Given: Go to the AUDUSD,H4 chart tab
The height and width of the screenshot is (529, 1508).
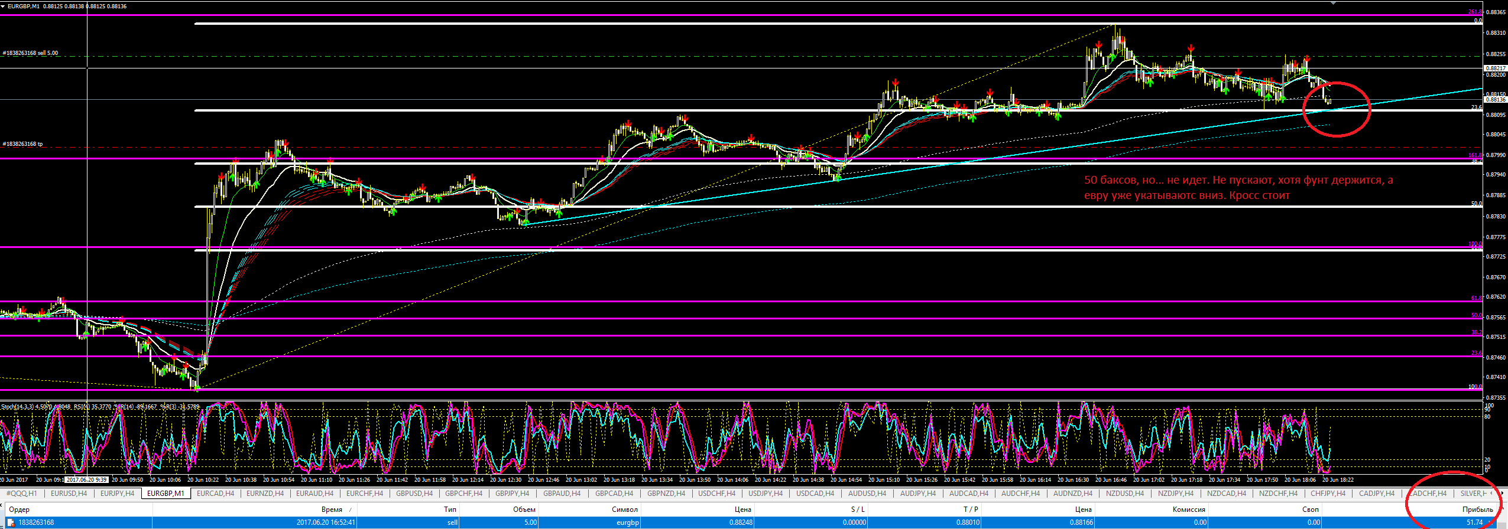Looking at the screenshot, I should (867, 494).
